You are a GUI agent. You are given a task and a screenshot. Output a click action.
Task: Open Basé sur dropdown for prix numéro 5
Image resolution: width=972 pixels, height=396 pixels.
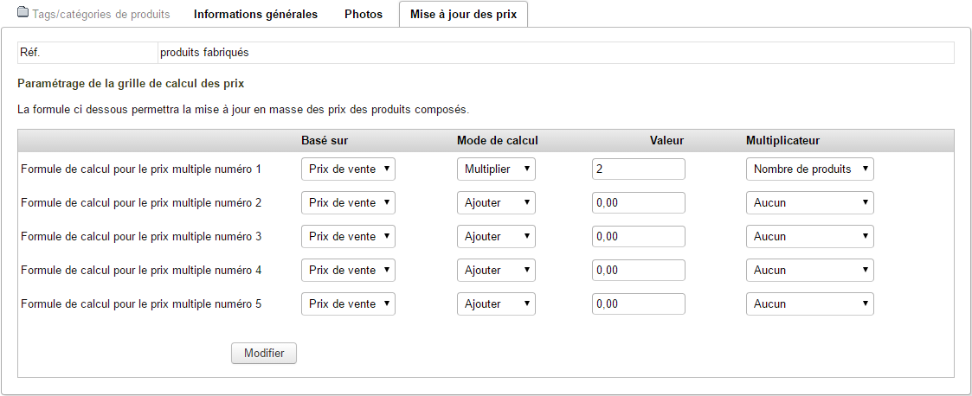point(348,304)
